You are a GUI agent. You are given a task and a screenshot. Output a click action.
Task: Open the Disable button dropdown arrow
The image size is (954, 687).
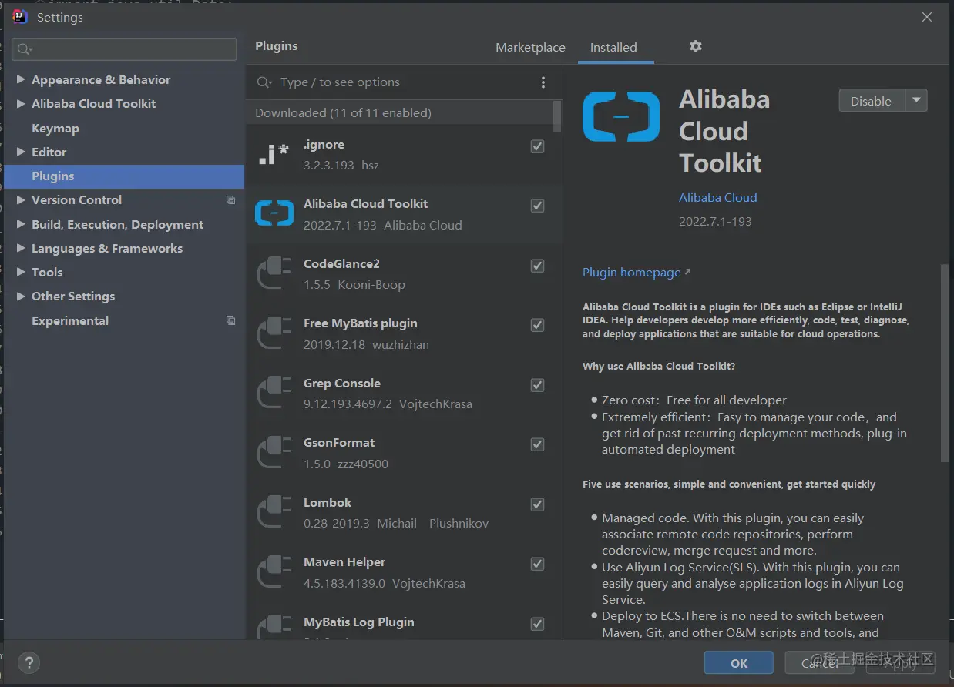(x=916, y=101)
